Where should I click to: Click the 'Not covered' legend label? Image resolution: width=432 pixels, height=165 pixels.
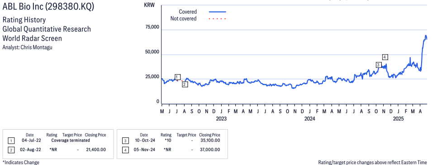coord(184,19)
